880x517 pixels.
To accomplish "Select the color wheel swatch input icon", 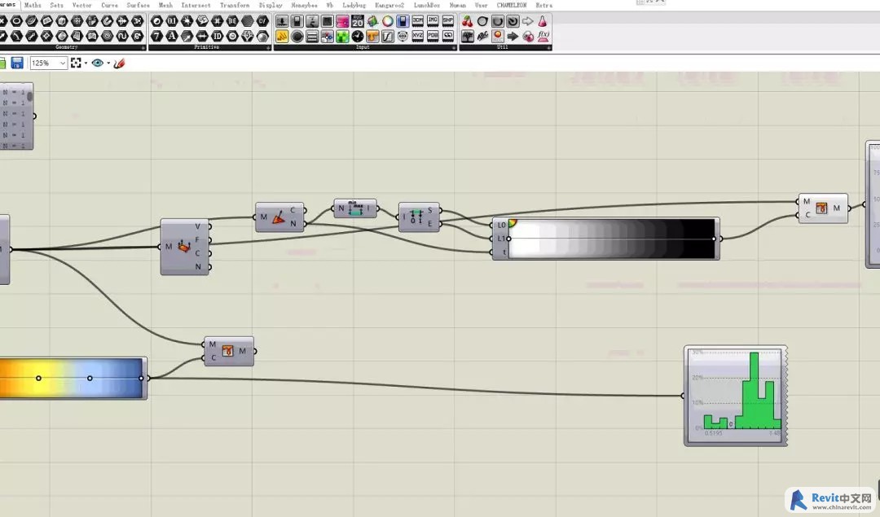I will (388, 21).
